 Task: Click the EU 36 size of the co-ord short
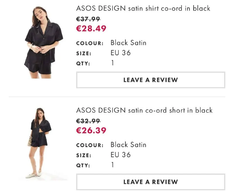click(121, 155)
